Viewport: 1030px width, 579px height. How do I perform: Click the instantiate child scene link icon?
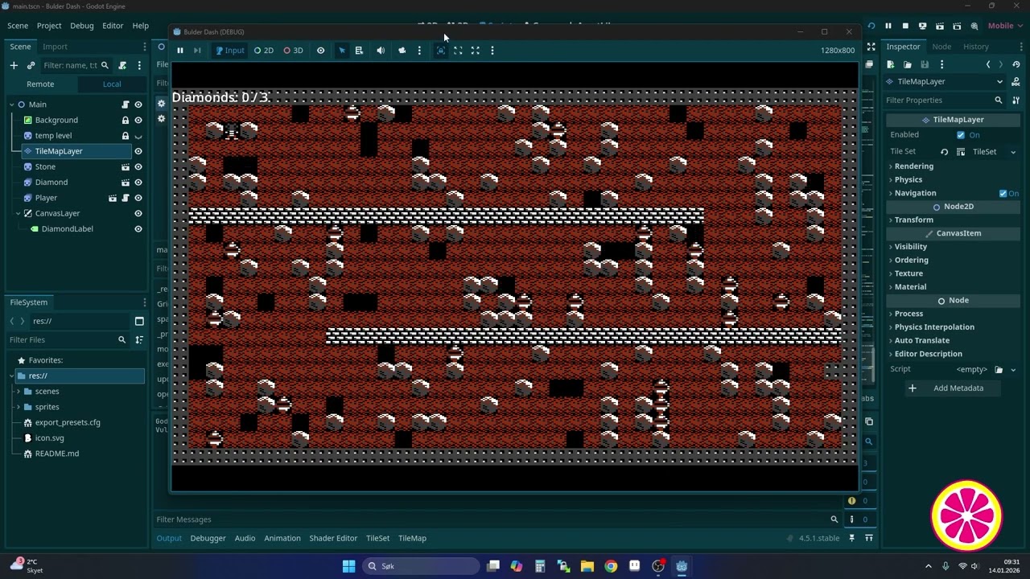(x=31, y=65)
